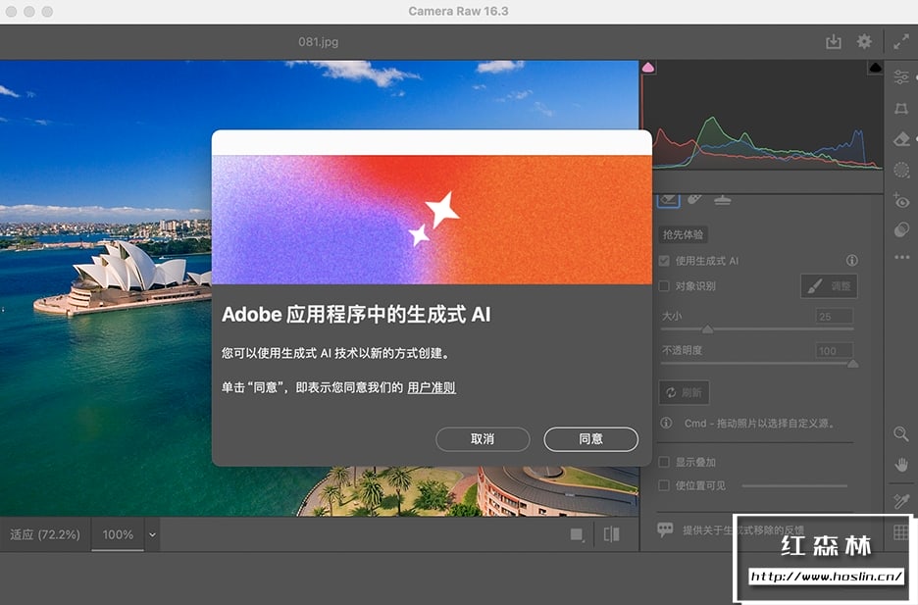Screen dimensions: 918x605
Task: Click the 同意 button in the dialog
Action: click(x=590, y=439)
